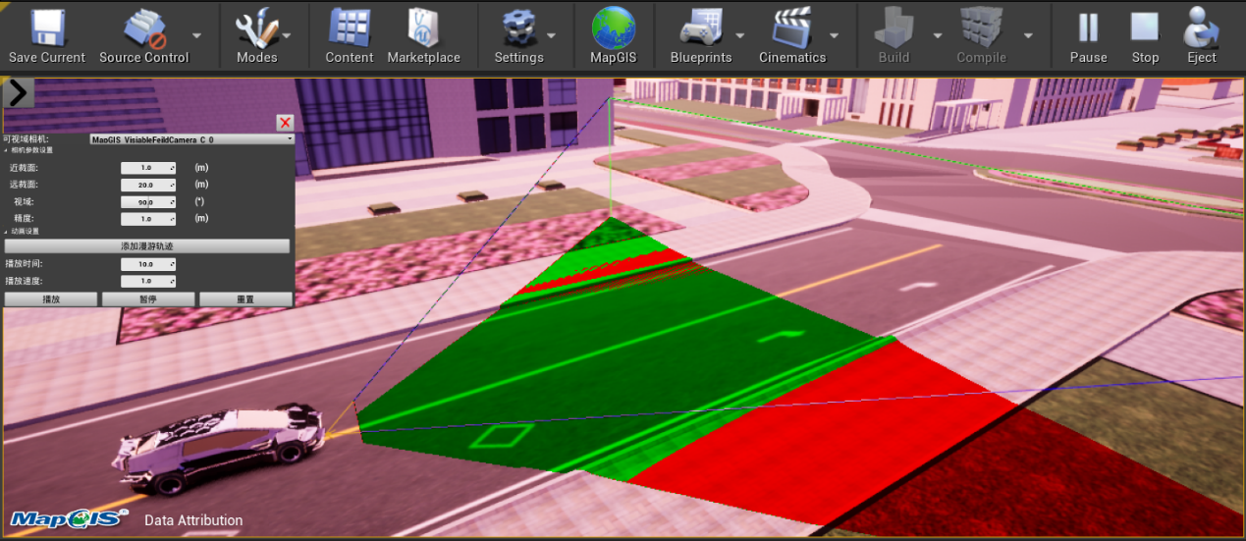Open the 可视域相机 camera combo box
Image resolution: width=1246 pixels, height=541 pixels.
[191, 139]
